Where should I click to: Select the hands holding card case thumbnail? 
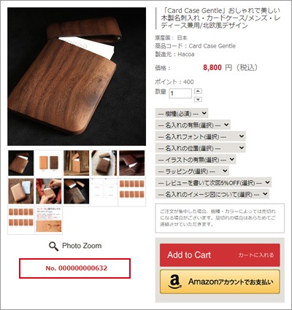pyautogui.click(x=49, y=192)
